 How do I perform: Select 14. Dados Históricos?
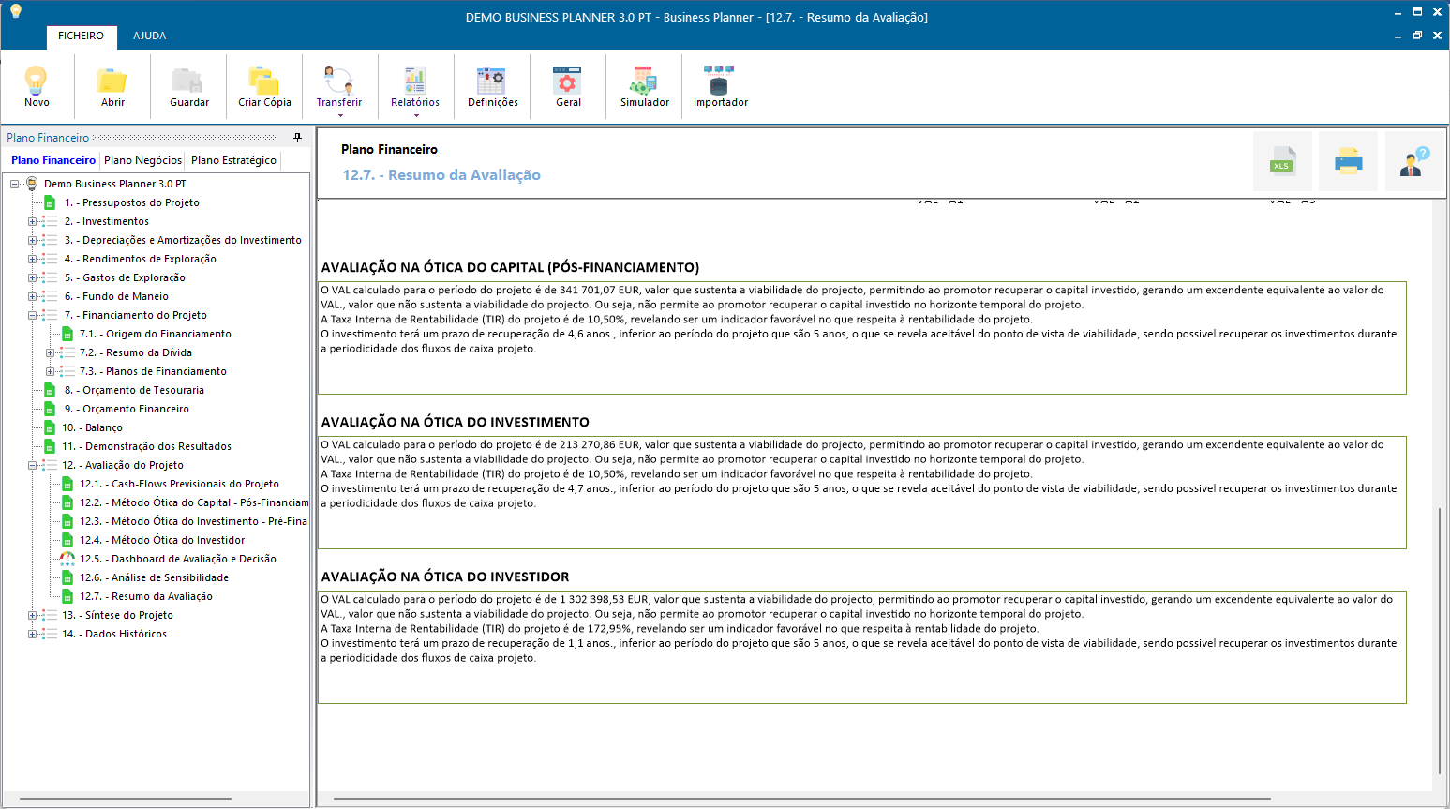tap(114, 634)
